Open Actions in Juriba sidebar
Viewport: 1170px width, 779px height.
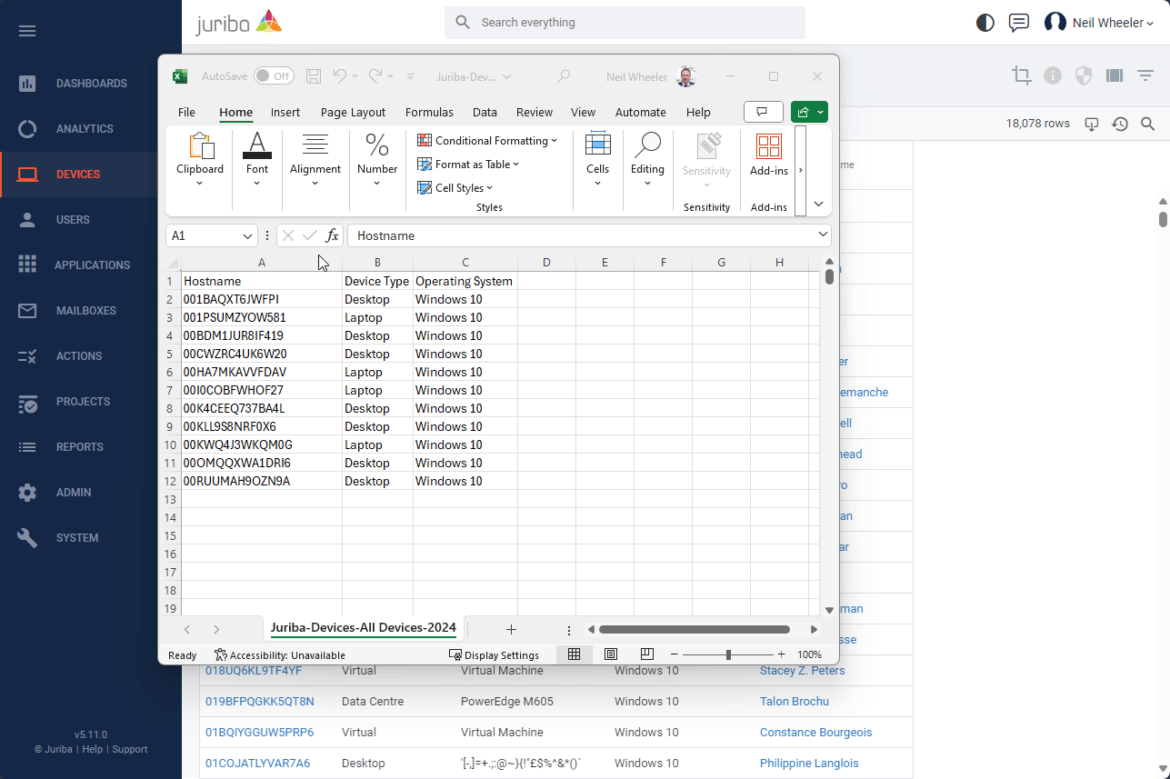tap(91, 356)
